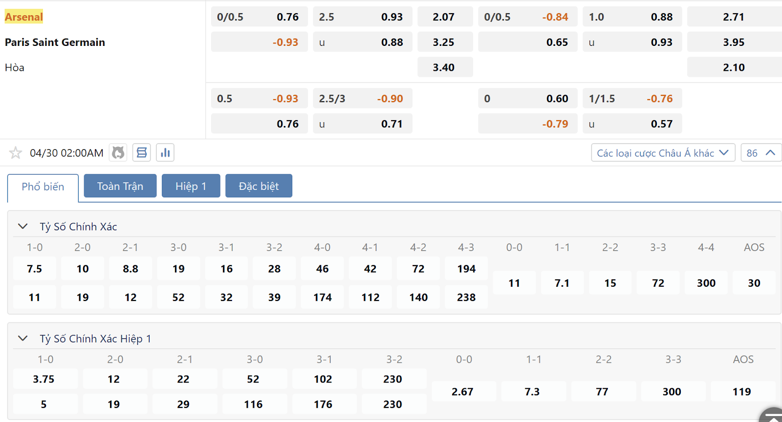
Task: Bet correct score 4-0 away at 174
Action: coord(323,297)
